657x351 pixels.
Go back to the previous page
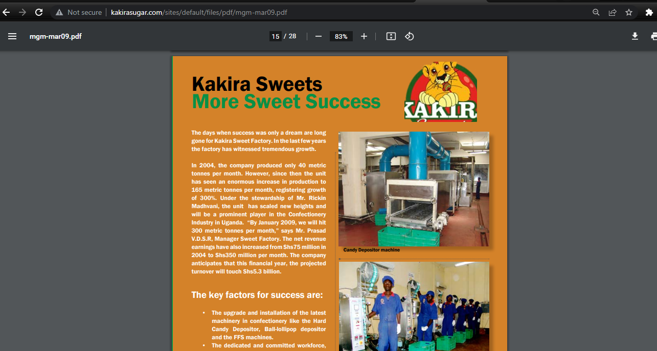tap(7, 12)
